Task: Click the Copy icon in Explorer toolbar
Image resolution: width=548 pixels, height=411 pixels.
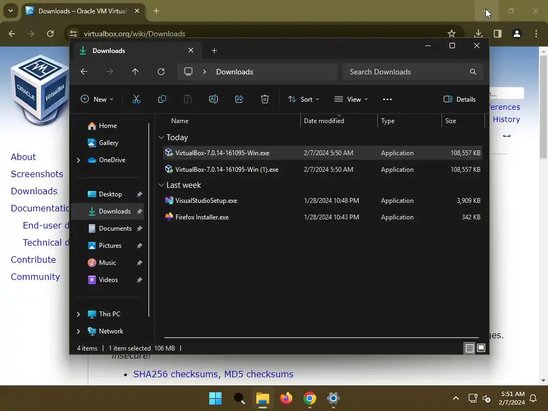Action: [x=162, y=99]
